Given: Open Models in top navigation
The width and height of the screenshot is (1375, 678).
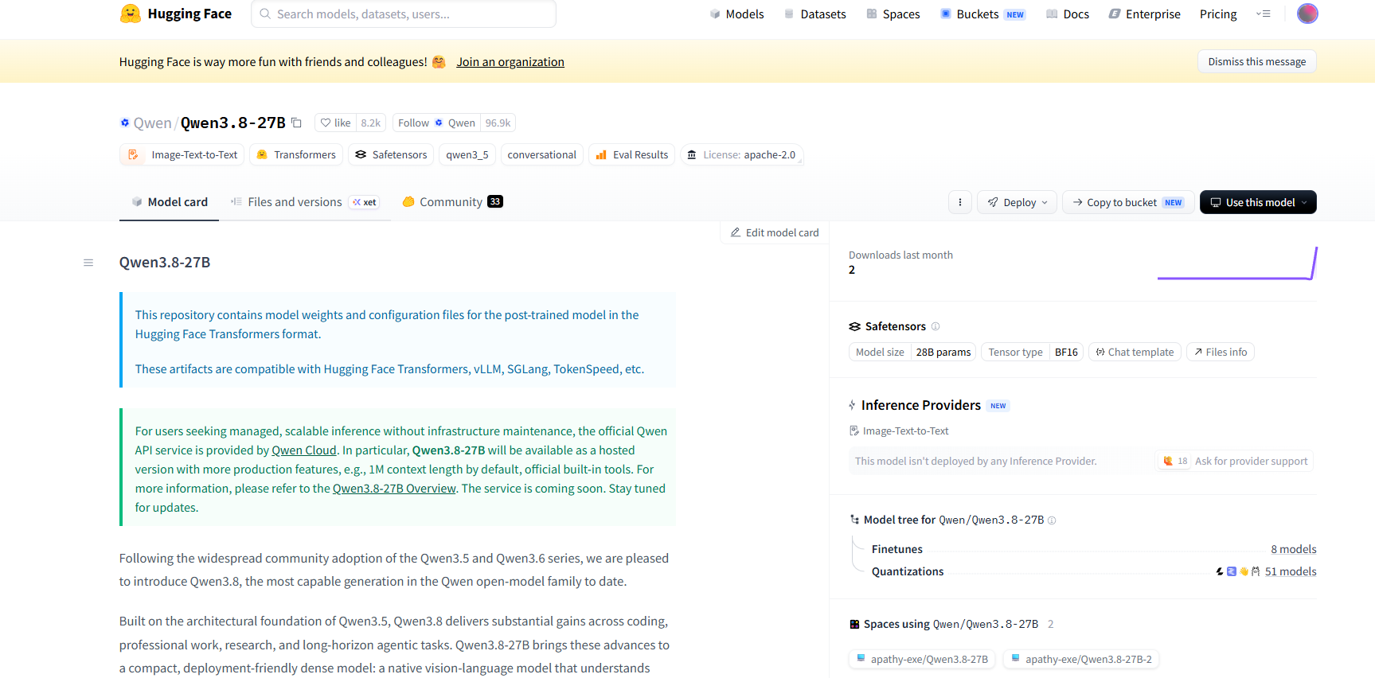Looking at the screenshot, I should point(736,14).
